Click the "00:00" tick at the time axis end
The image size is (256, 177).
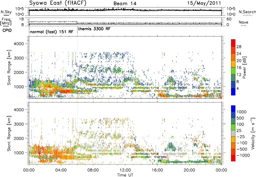pyautogui.click(x=221, y=170)
